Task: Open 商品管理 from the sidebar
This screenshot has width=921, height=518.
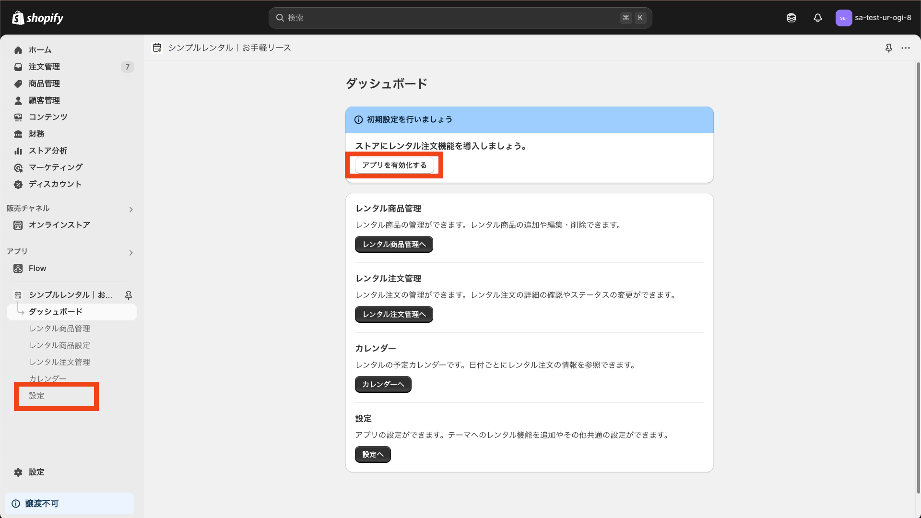Action: click(18, 83)
